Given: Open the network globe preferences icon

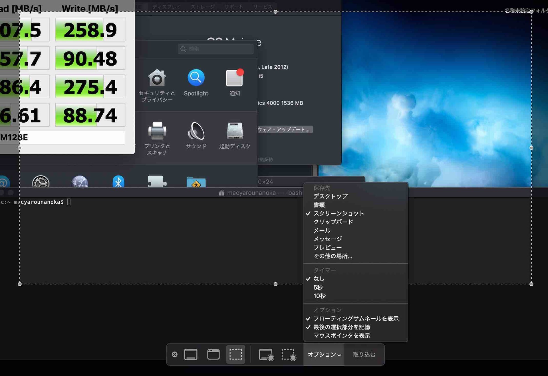Looking at the screenshot, I should 80,181.
